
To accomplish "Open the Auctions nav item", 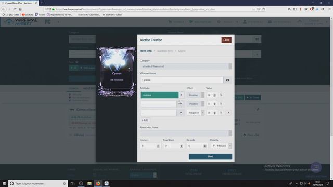I will (200, 22).
